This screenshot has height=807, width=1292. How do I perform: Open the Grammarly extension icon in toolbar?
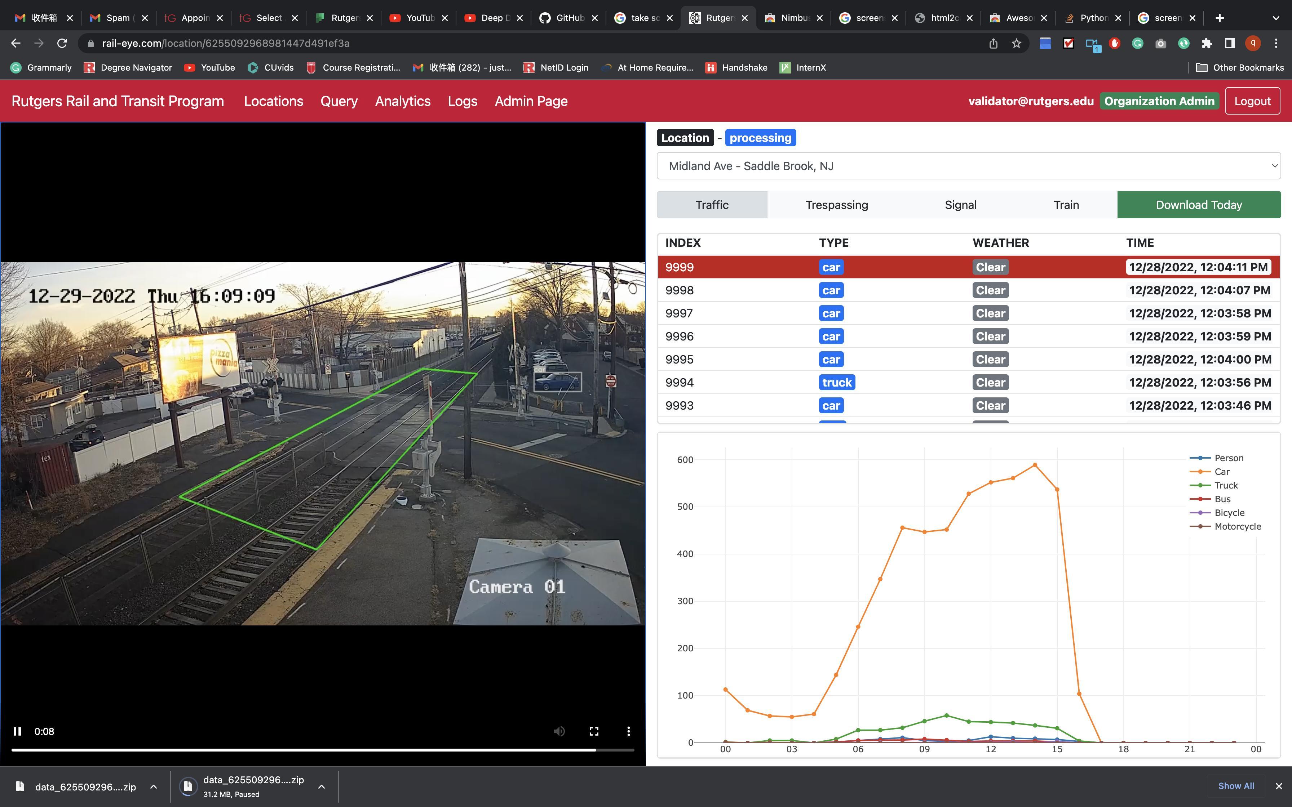(x=1137, y=43)
